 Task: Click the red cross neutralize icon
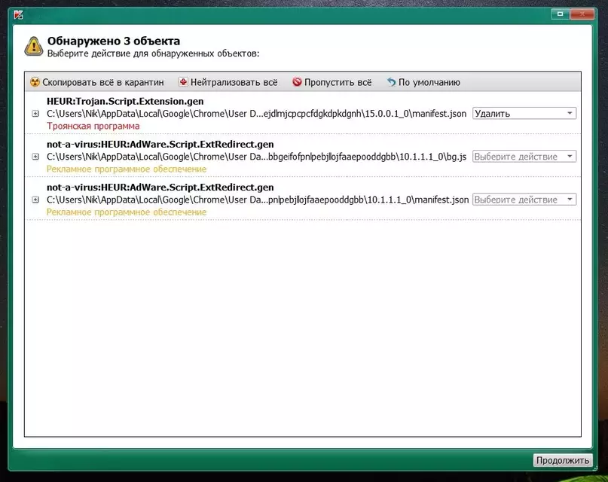[x=183, y=82]
